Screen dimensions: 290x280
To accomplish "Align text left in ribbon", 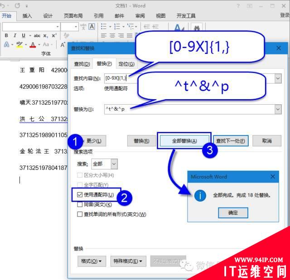I will pos(104,35).
